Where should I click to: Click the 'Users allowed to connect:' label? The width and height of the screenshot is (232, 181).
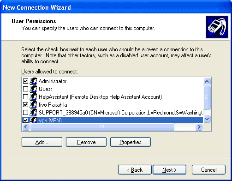[x=49, y=72]
